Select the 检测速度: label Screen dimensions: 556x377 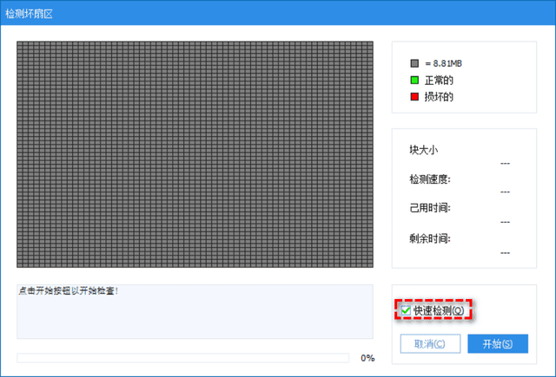(430, 179)
